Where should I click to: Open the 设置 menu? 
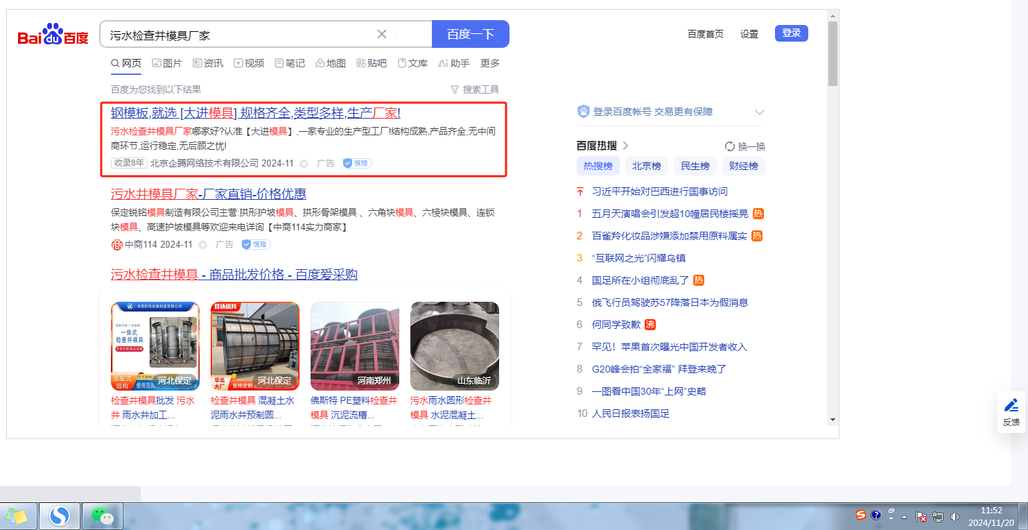click(749, 34)
